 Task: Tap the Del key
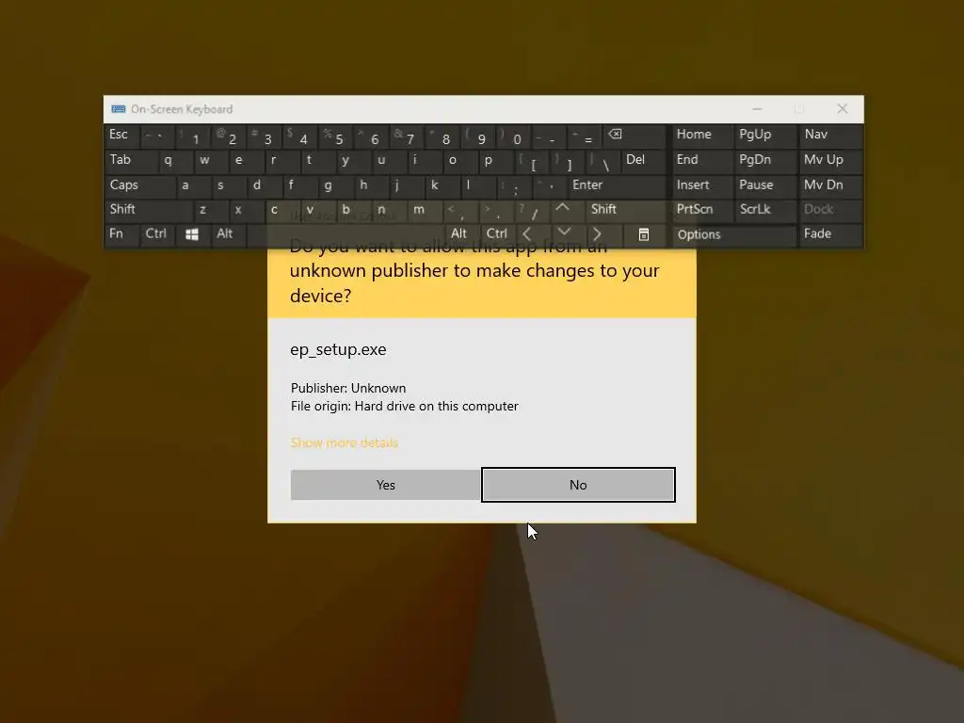pos(644,160)
